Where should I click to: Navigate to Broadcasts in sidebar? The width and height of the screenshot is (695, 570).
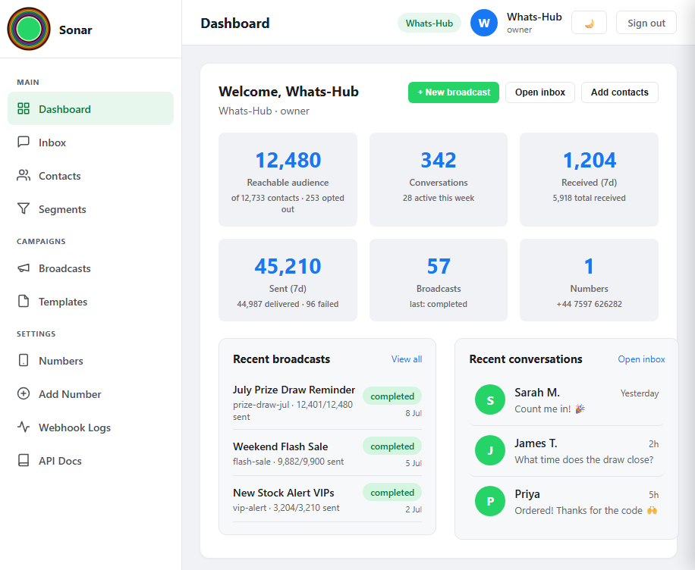pos(90,268)
